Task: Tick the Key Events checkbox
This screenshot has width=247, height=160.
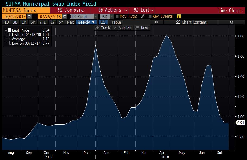Action: click(x=150, y=17)
